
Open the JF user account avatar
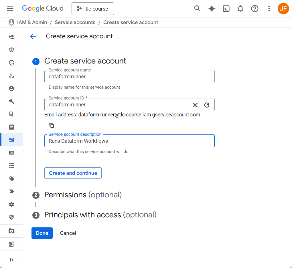tap(283, 9)
